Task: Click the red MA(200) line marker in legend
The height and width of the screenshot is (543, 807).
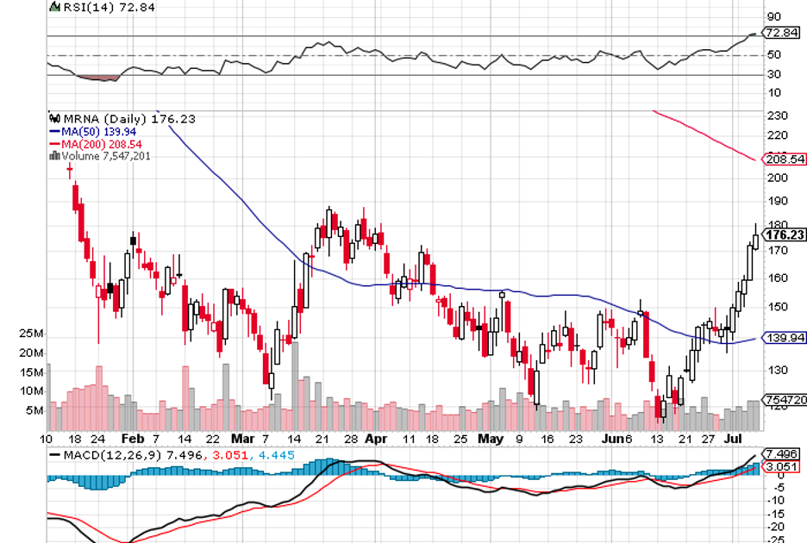Action: tap(53, 144)
